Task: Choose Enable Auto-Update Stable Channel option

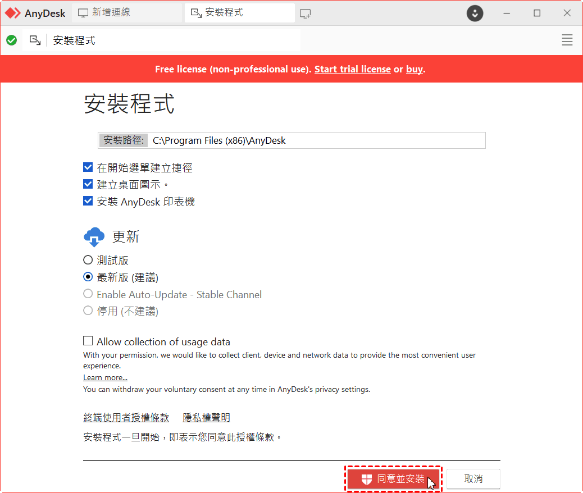Action: tap(88, 294)
